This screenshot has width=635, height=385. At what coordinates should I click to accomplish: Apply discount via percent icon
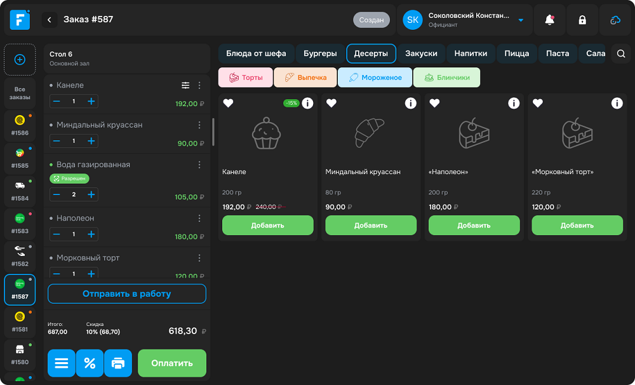click(x=90, y=363)
